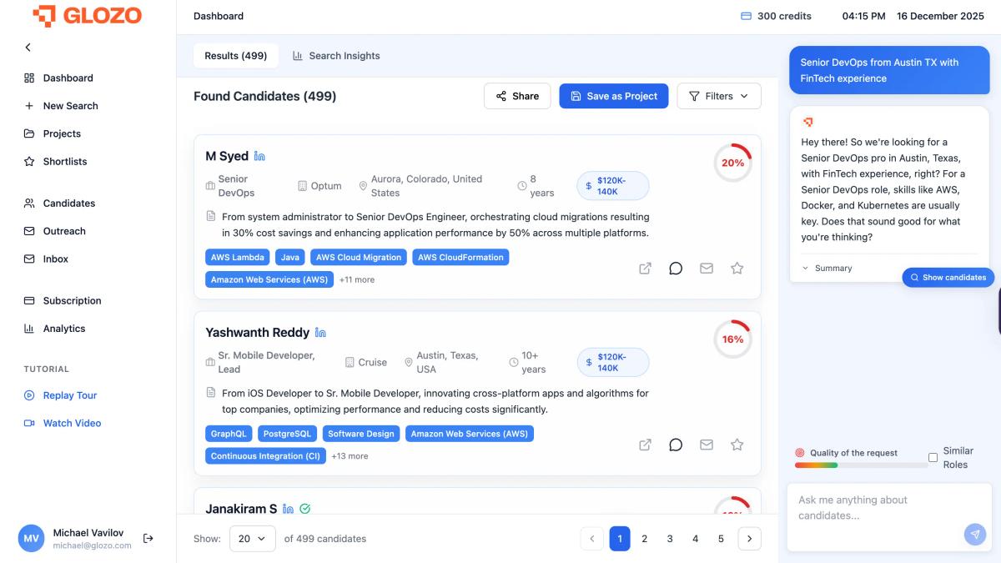Open the per-page results dropdown showing 20
The width and height of the screenshot is (1001, 563).
pyautogui.click(x=252, y=538)
